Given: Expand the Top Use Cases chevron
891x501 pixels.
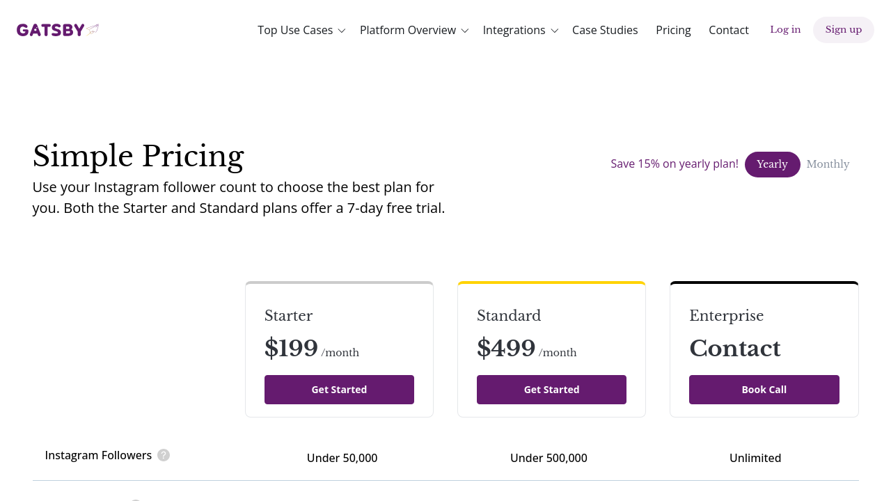Looking at the screenshot, I should click(341, 31).
